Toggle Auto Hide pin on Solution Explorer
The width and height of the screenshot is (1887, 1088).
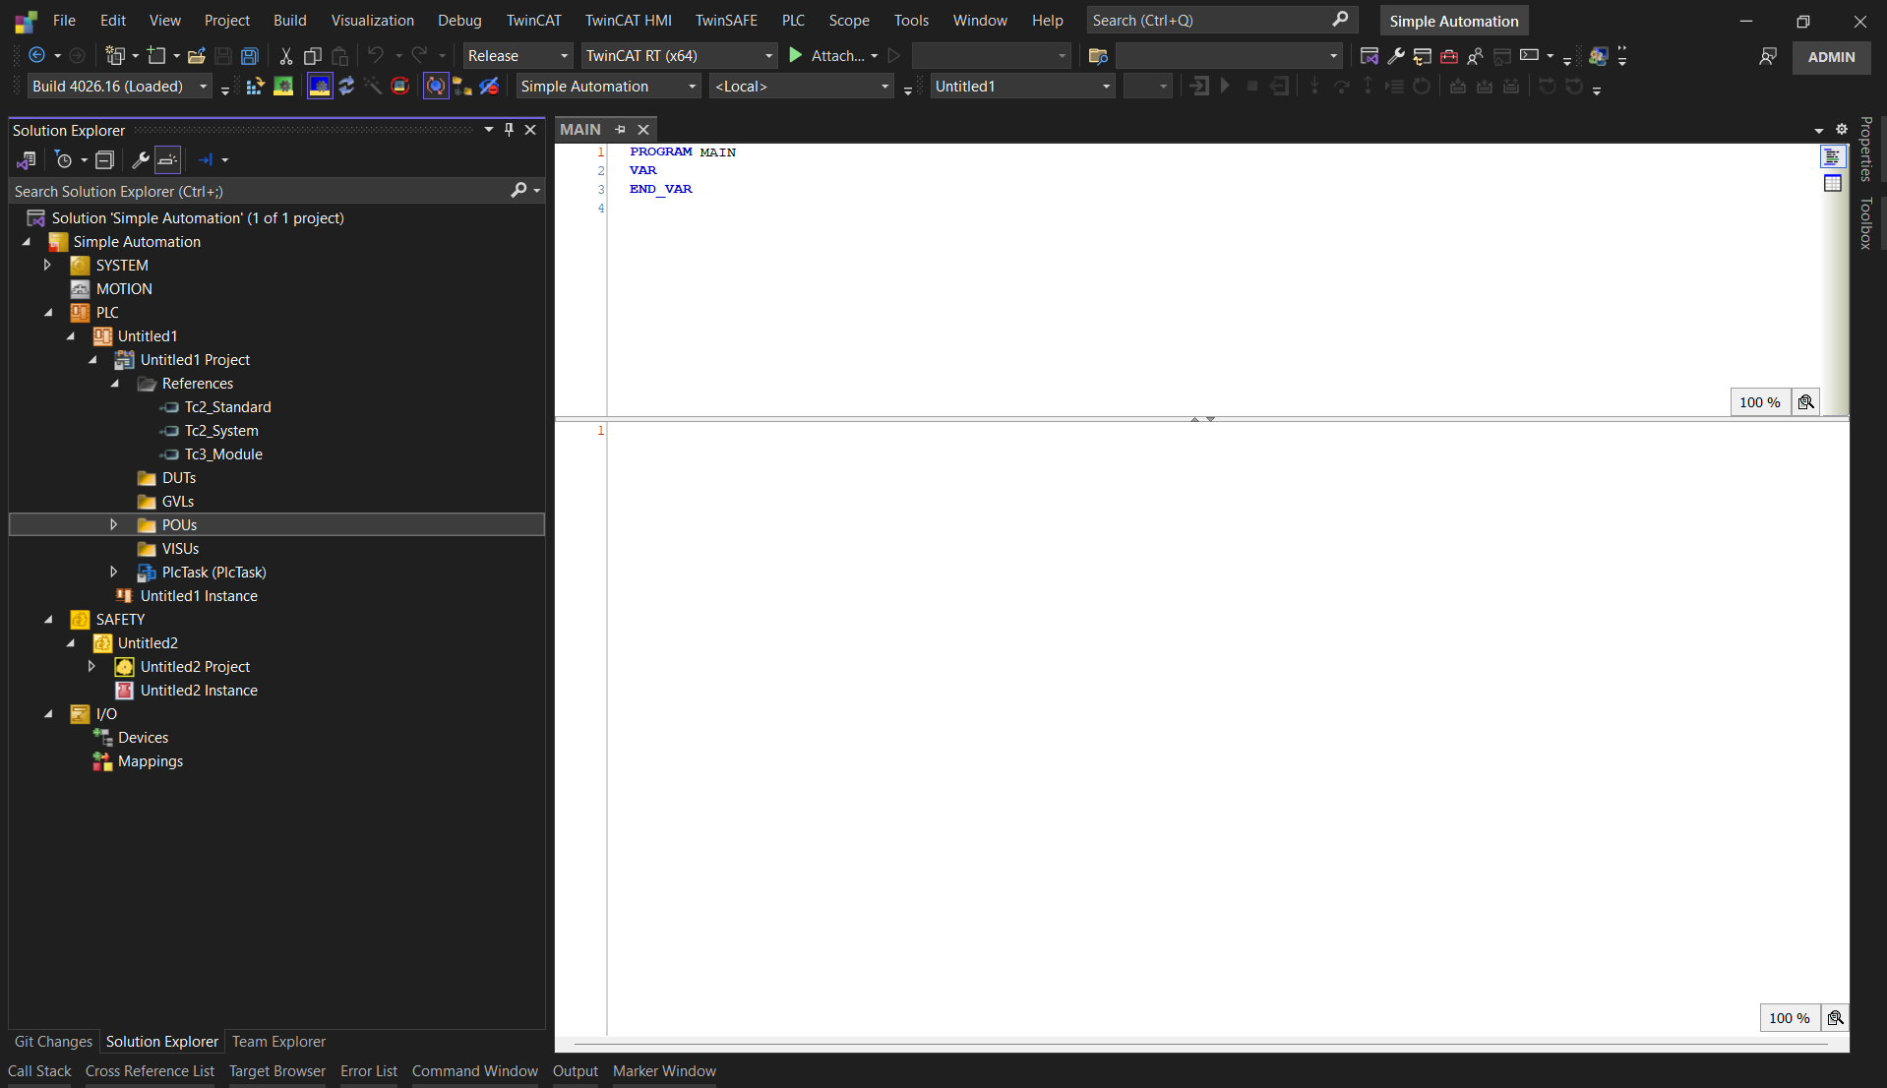click(509, 130)
